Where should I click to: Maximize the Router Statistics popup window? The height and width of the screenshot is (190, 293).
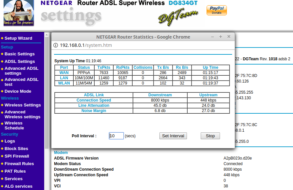tap(221, 37)
